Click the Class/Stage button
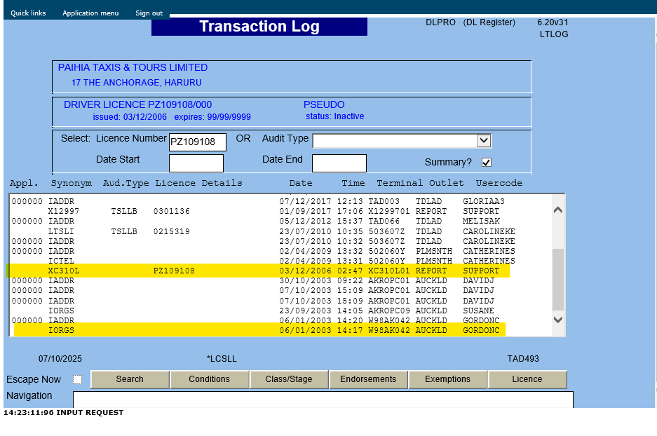The height and width of the screenshot is (436, 657). point(289,379)
